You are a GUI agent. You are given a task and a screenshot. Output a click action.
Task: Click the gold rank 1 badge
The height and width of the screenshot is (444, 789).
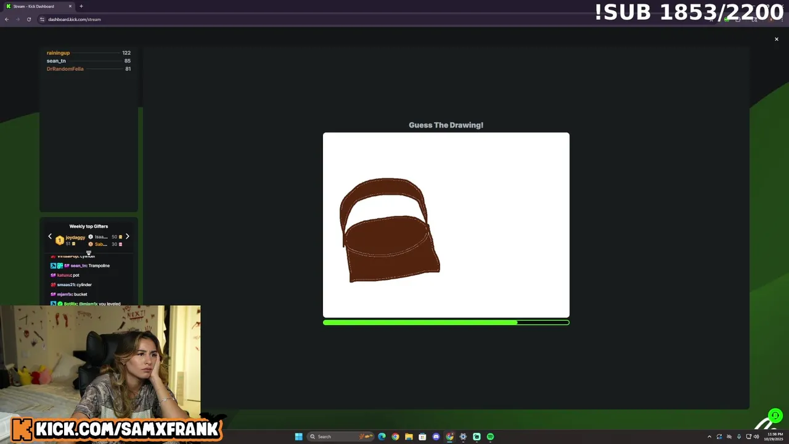pos(60,240)
